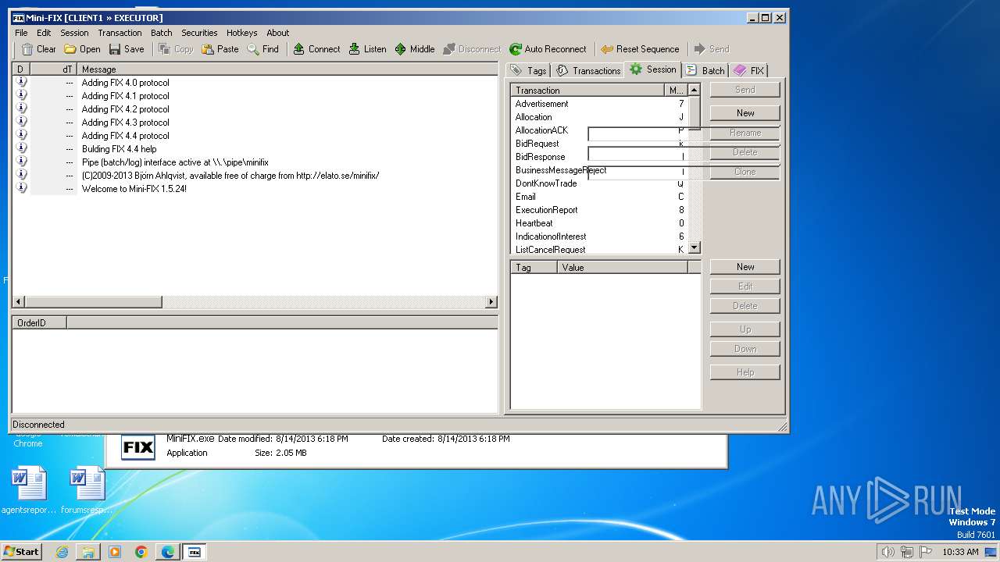
Task: Select the Advertisement transaction
Action: click(599, 104)
